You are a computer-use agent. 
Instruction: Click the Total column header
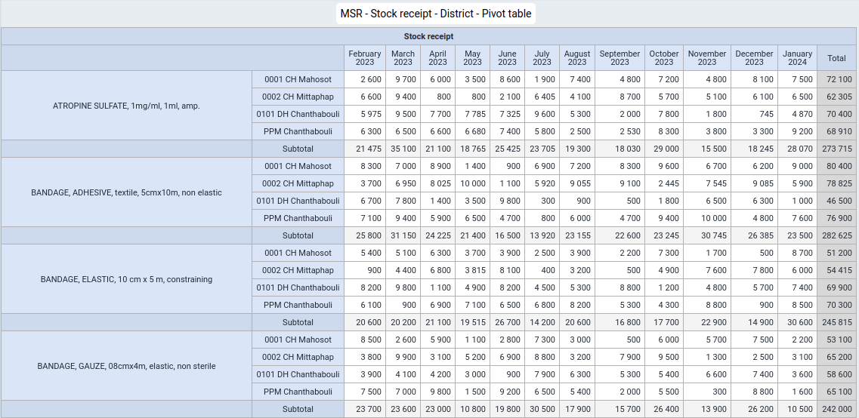[836, 57]
